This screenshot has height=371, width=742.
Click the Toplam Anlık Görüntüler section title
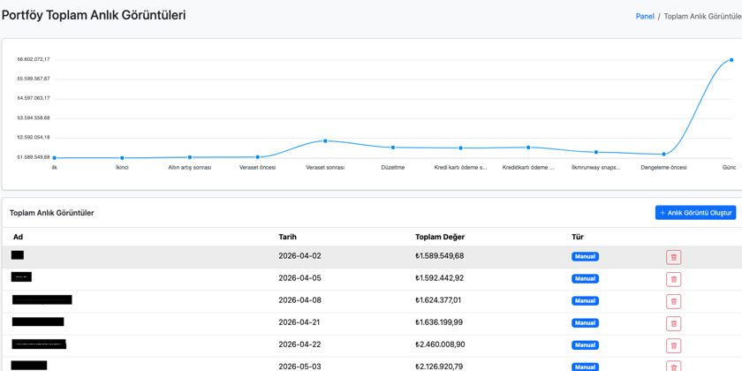pos(51,213)
